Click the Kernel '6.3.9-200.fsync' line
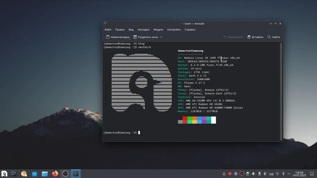 [x=206, y=65]
